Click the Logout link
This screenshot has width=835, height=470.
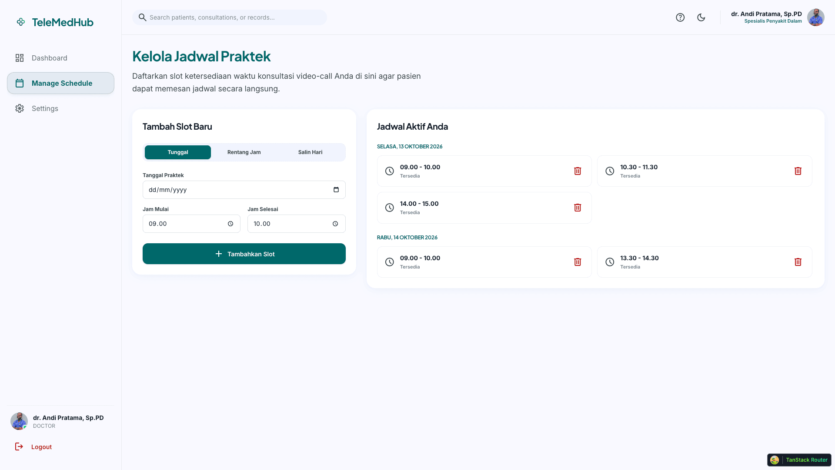pyautogui.click(x=41, y=447)
